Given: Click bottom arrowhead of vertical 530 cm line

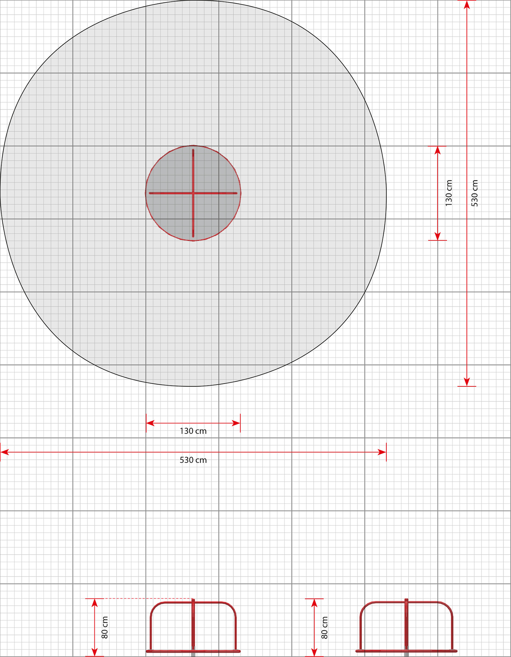Looking at the screenshot, I should tap(467, 382).
